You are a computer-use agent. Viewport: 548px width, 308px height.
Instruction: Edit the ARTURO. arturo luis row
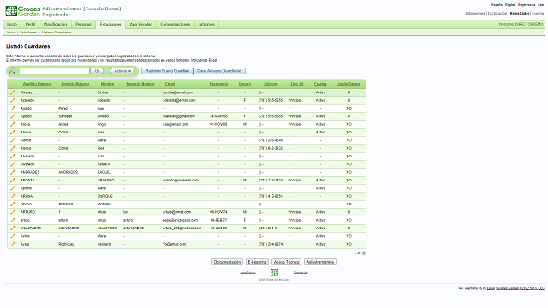point(13,212)
